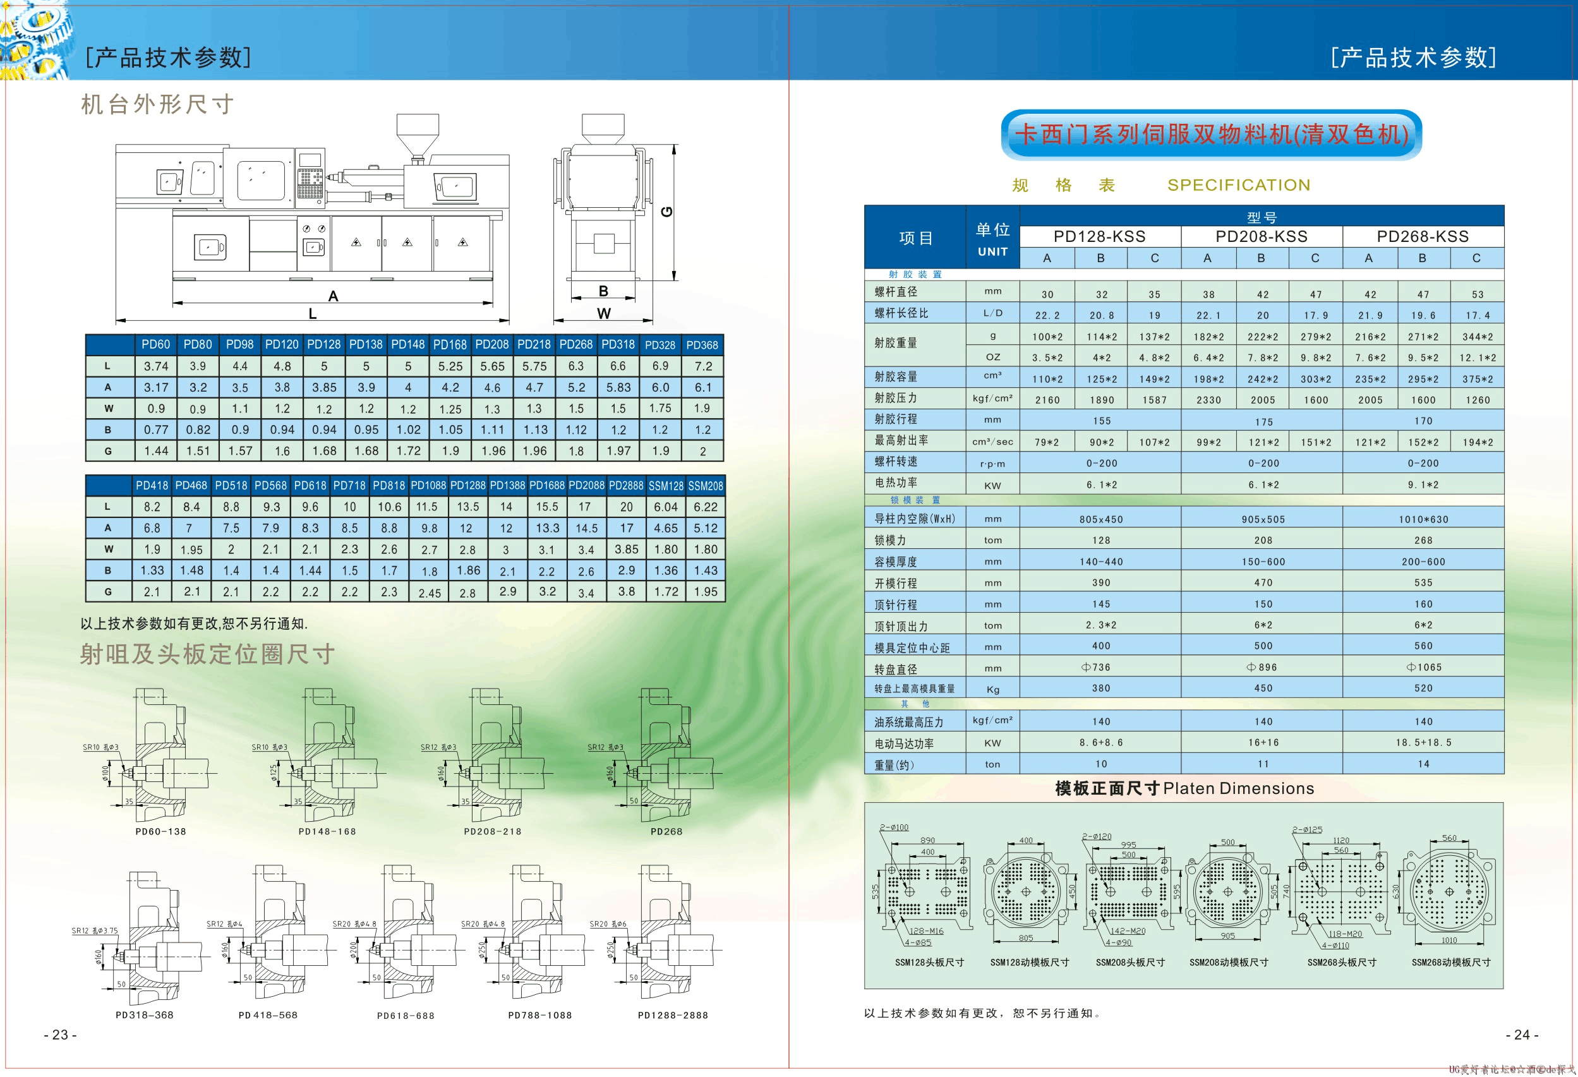The image size is (1578, 1077).
Task: Click the 转盘直径 row label
Action: point(896,669)
